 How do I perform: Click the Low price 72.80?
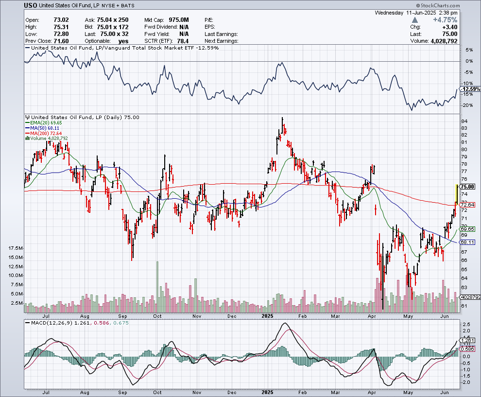pos(61,34)
